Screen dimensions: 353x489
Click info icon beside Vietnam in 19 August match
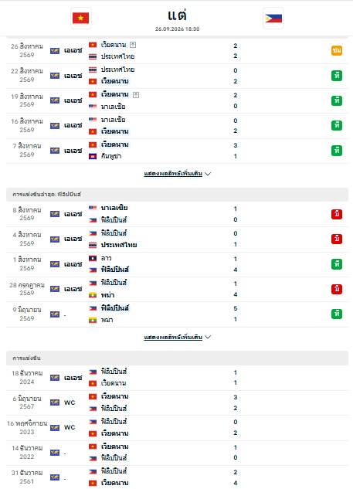click(136, 95)
